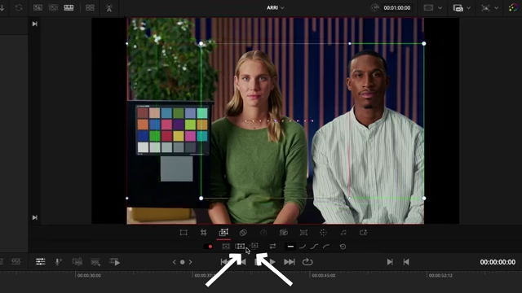Go to next keyframe arrow
This screenshot has height=293, width=522.
(190, 262)
